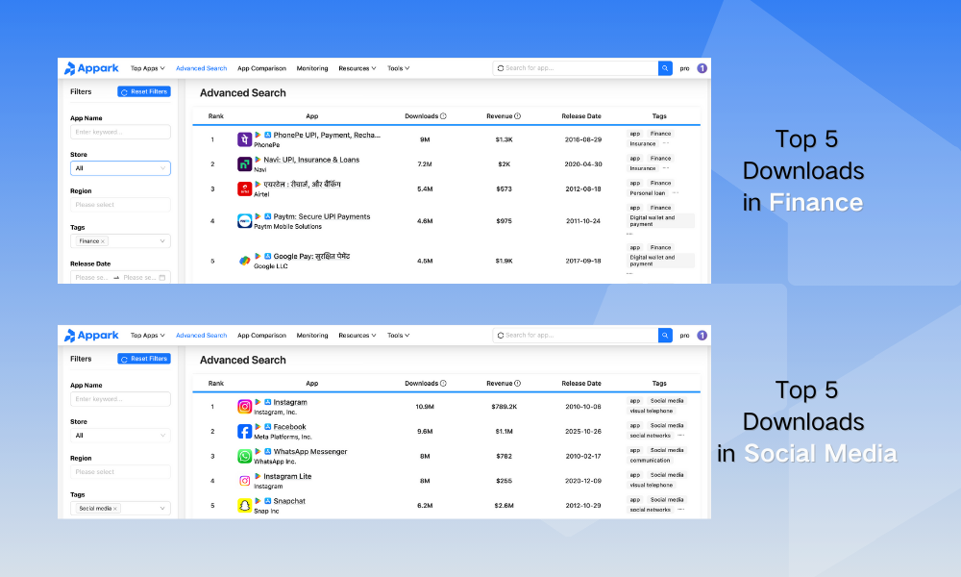The width and height of the screenshot is (961, 577).
Task: Select Monitoring in the navigation bar
Action: point(312,68)
